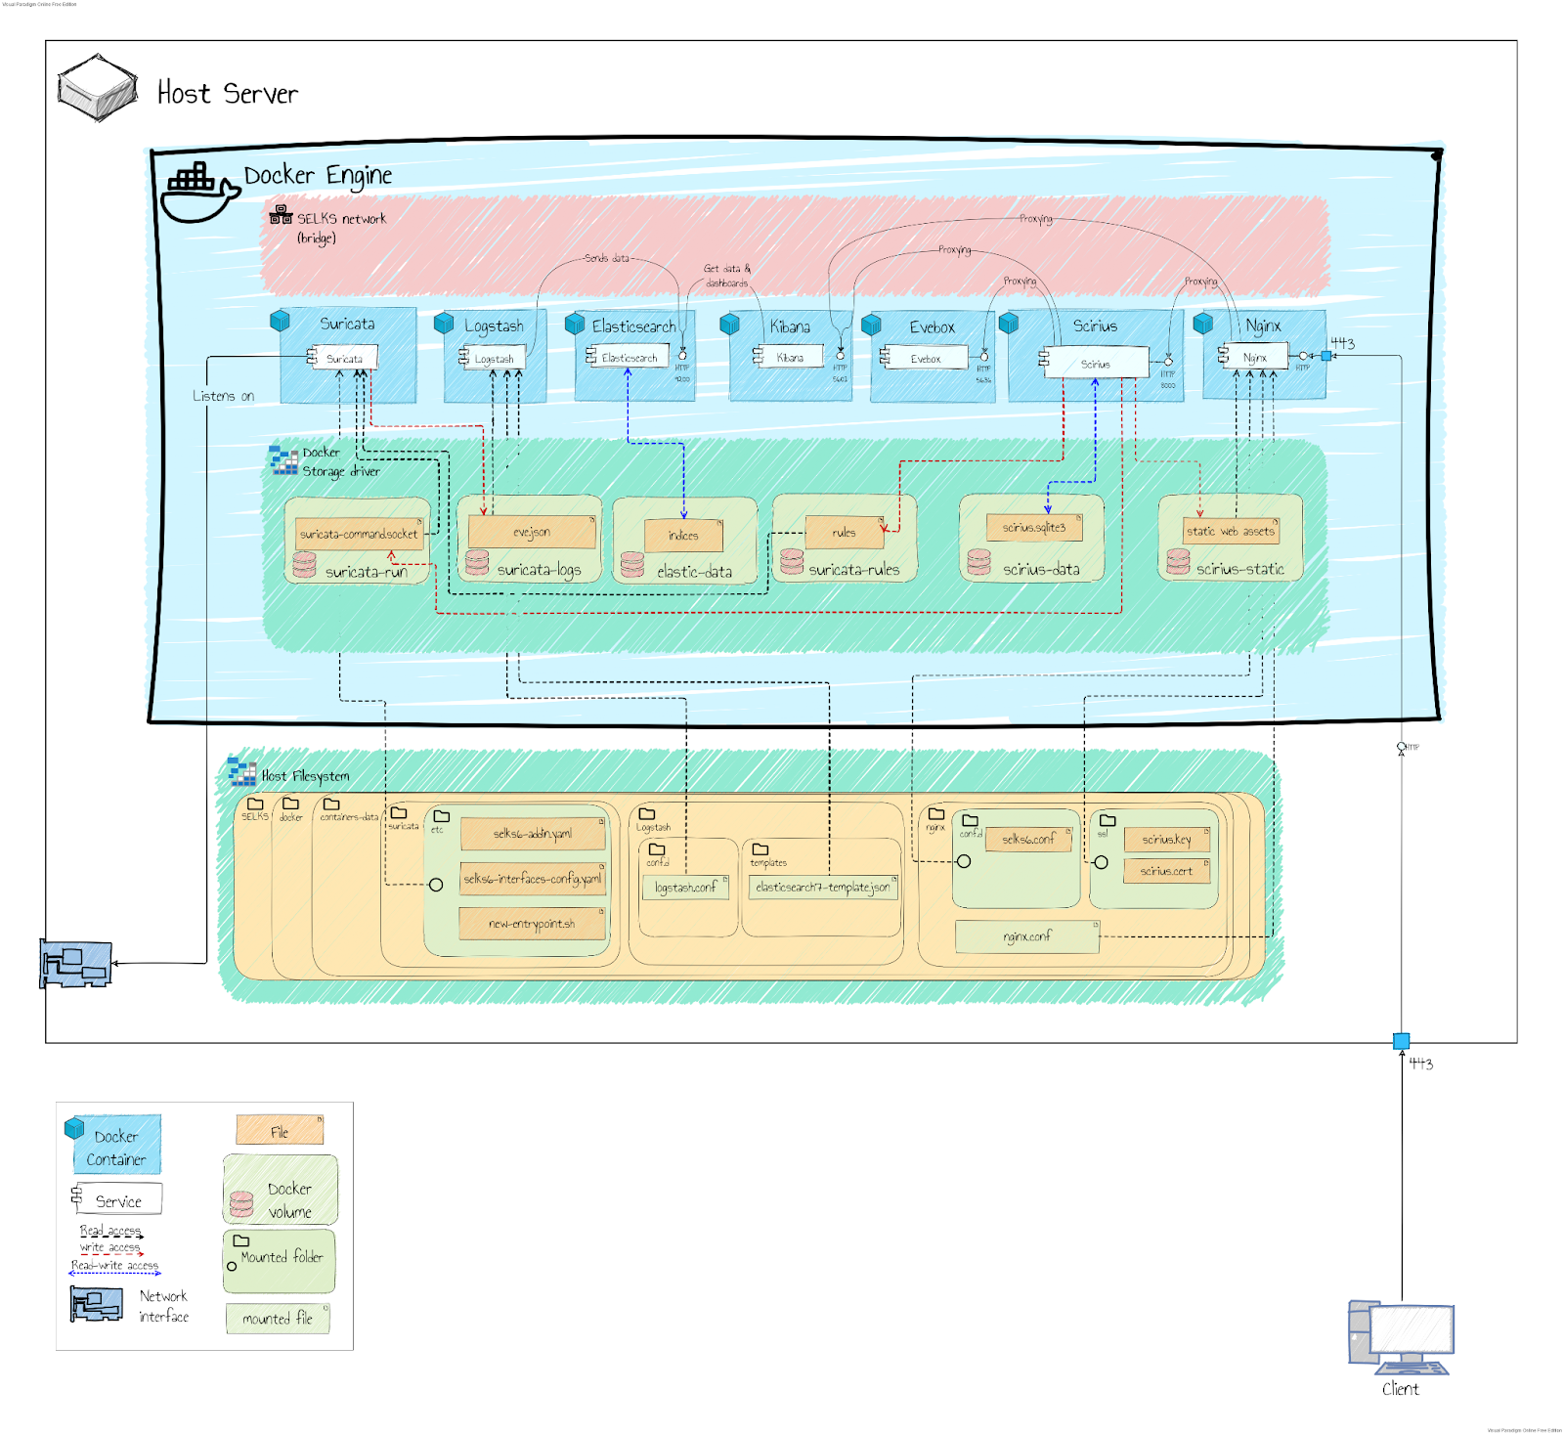
Task: Click the 443 port square on Nginx
Action: tap(1325, 357)
